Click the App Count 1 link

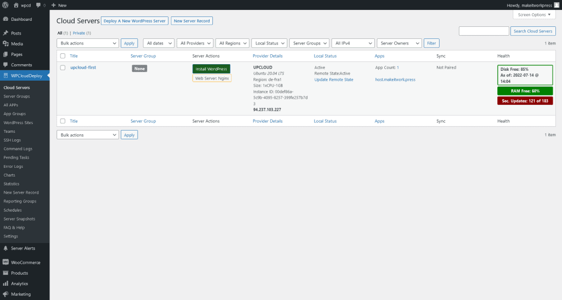[398, 67]
